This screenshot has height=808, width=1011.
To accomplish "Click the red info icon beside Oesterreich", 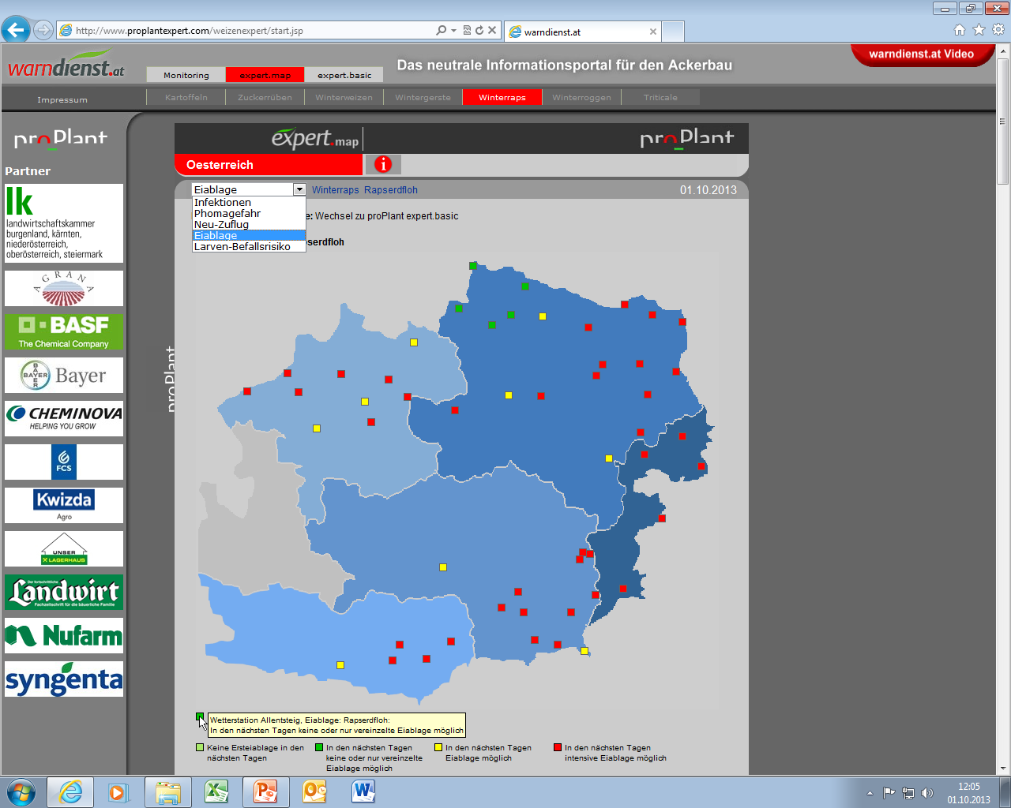I will 383,164.
